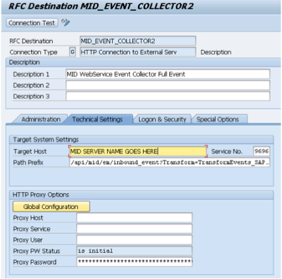The width and height of the screenshot is (282, 279).
Task: Click the Target System Settings header
Action: click(142, 139)
